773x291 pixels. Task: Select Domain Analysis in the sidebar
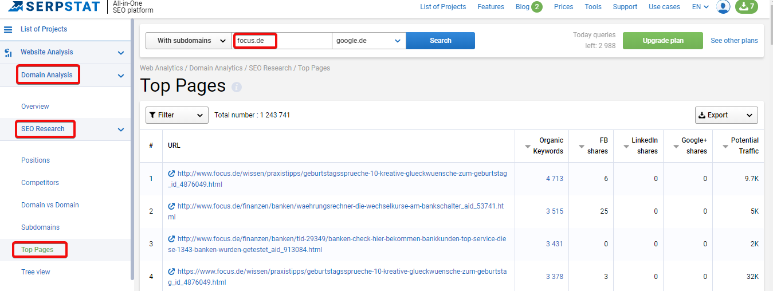(x=47, y=75)
